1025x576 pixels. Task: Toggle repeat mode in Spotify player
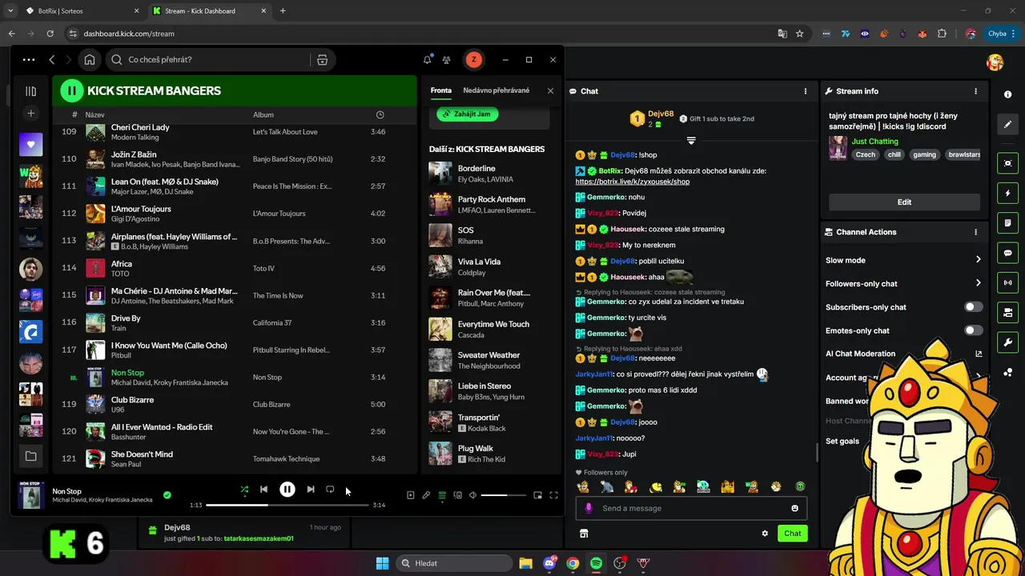330,490
